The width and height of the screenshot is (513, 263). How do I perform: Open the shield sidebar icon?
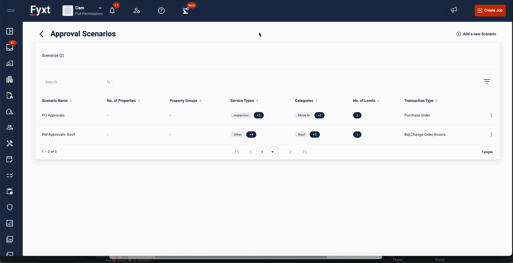(10, 207)
